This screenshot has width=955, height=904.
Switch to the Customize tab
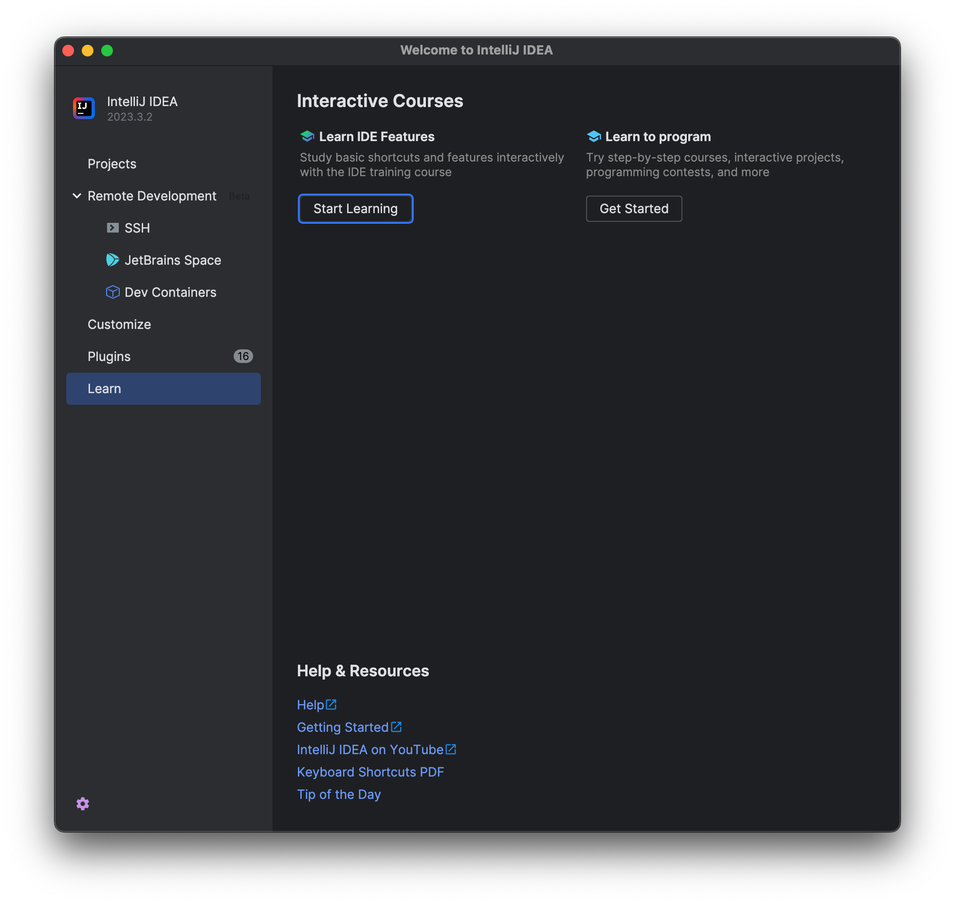[x=119, y=325]
